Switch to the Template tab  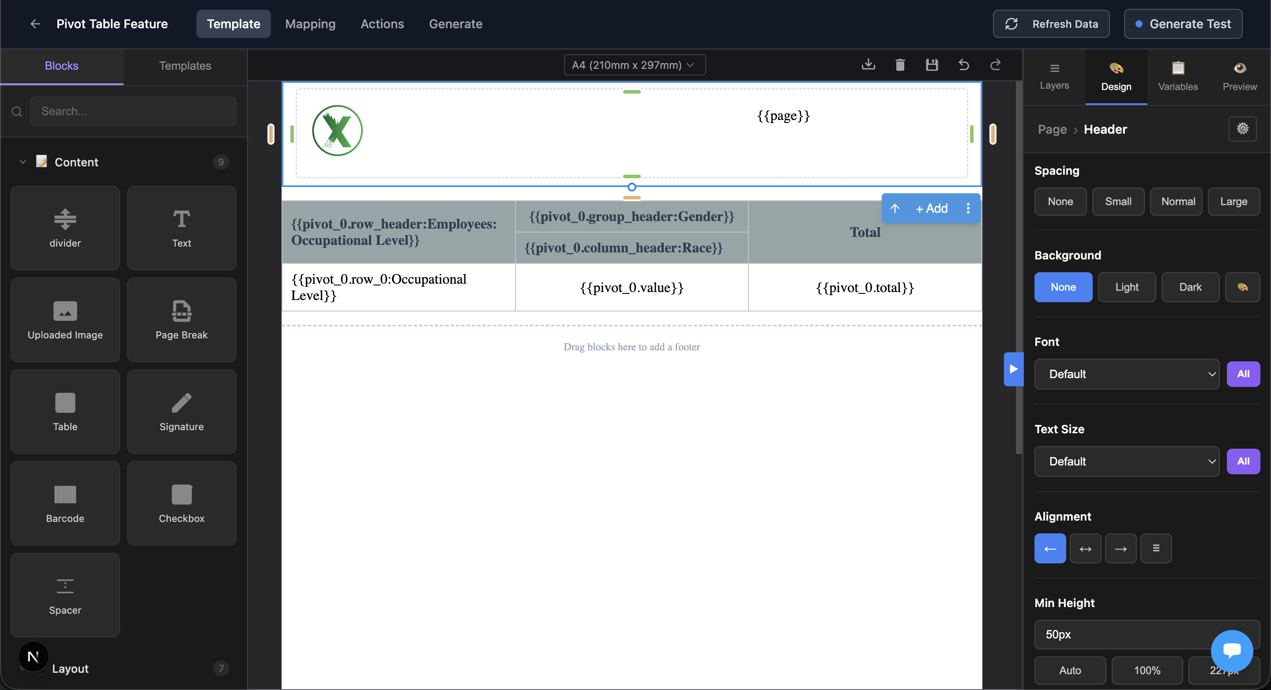233,24
